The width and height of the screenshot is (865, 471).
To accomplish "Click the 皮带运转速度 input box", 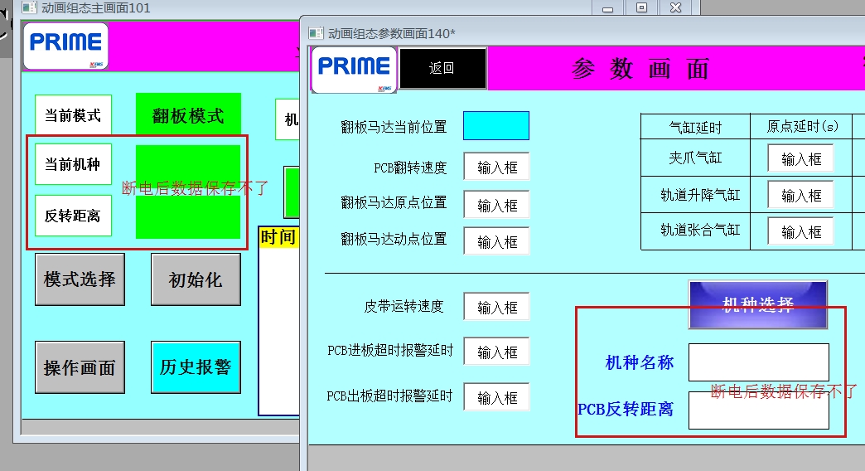I will pos(496,307).
